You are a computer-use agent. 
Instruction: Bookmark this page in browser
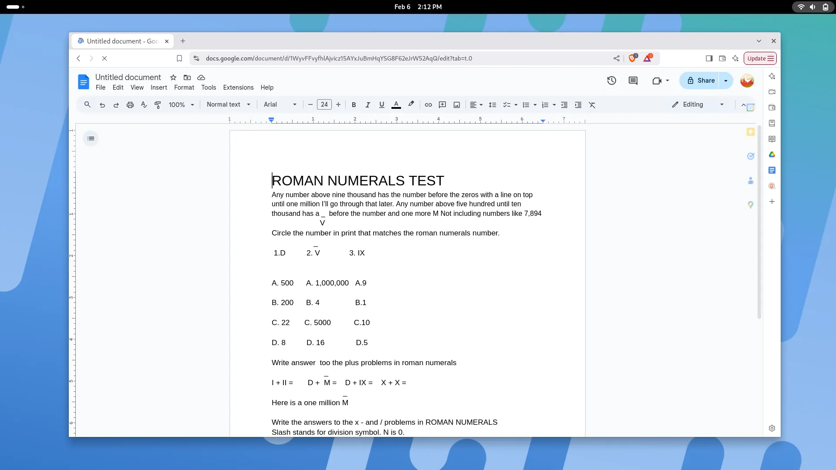click(x=179, y=58)
